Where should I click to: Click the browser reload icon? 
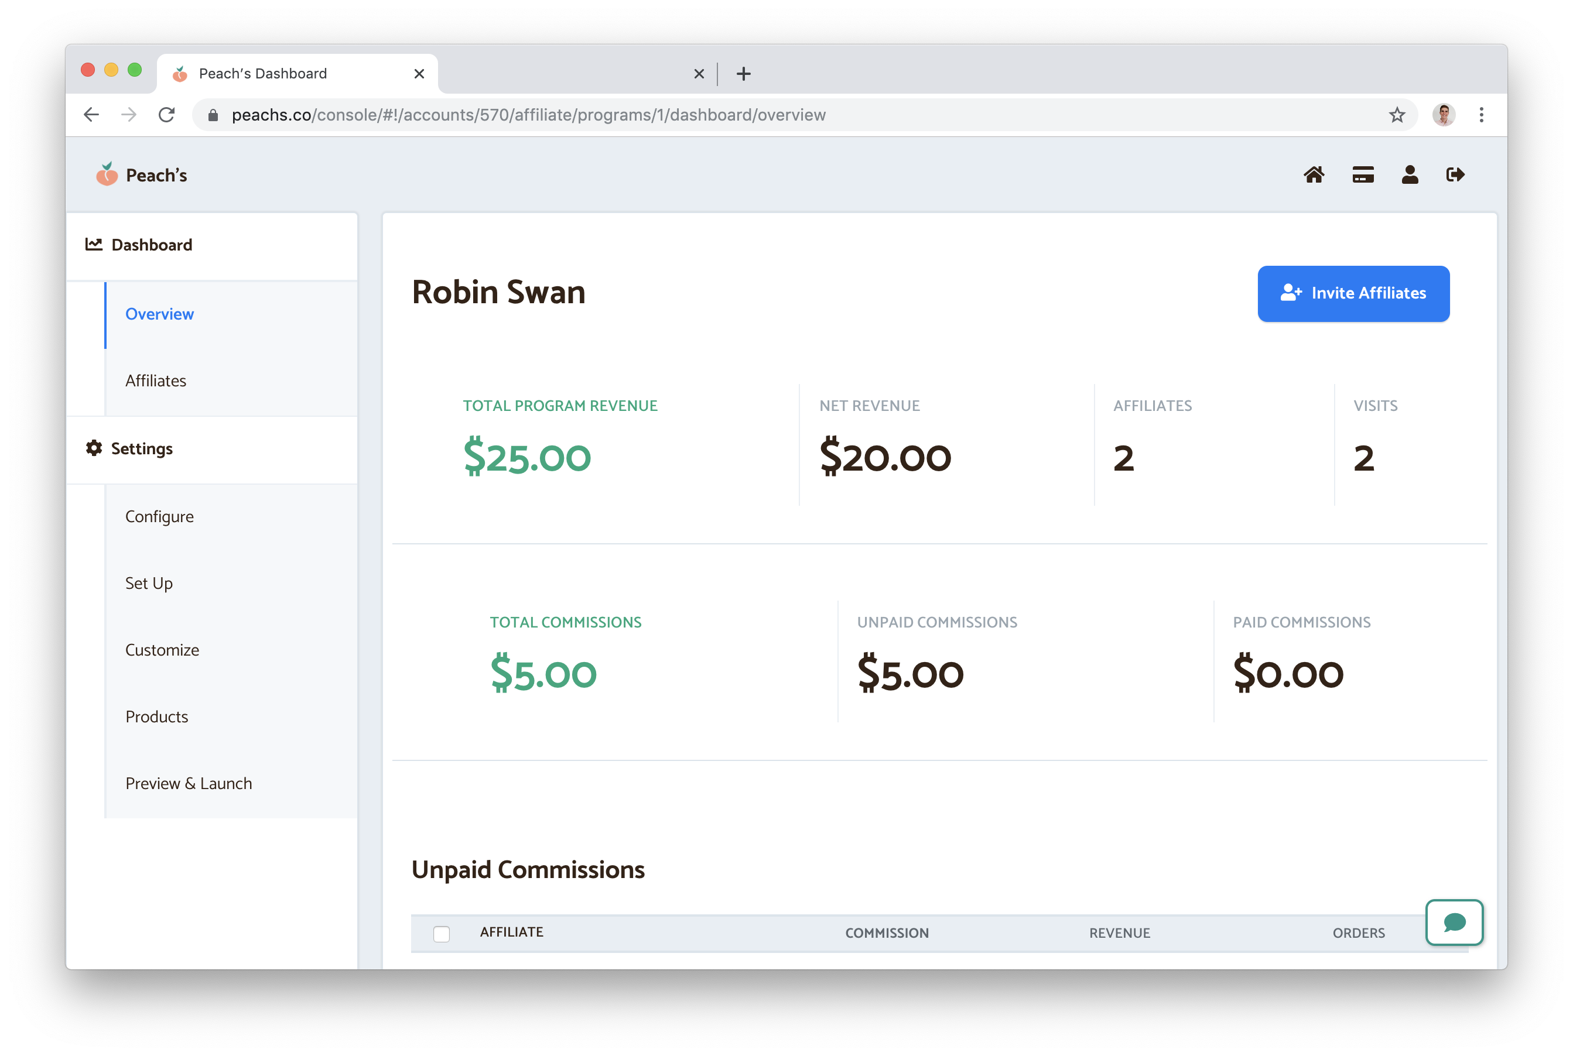(x=166, y=115)
